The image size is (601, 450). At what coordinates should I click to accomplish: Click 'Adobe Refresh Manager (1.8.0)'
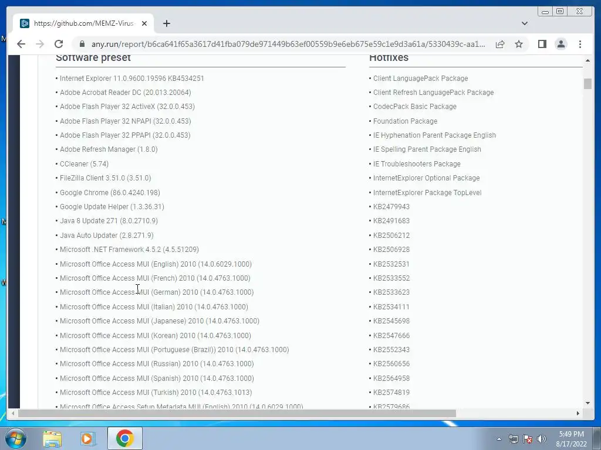pyautogui.click(x=109, y=149)
